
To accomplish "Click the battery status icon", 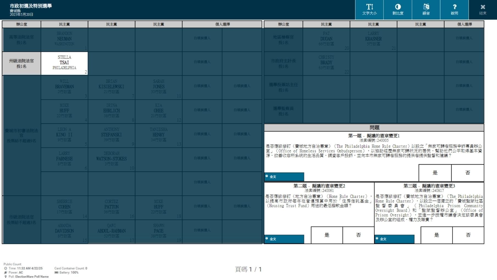I will [57, 273].
